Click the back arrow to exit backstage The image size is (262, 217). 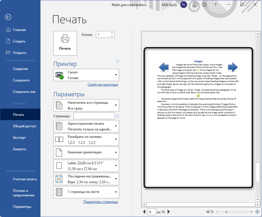click(8, 17)
